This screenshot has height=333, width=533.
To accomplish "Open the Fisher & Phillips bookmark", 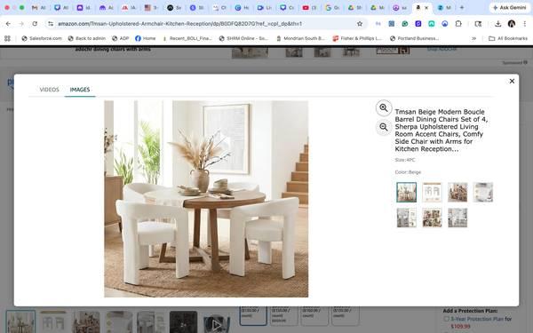I will [x=357, y=38].
